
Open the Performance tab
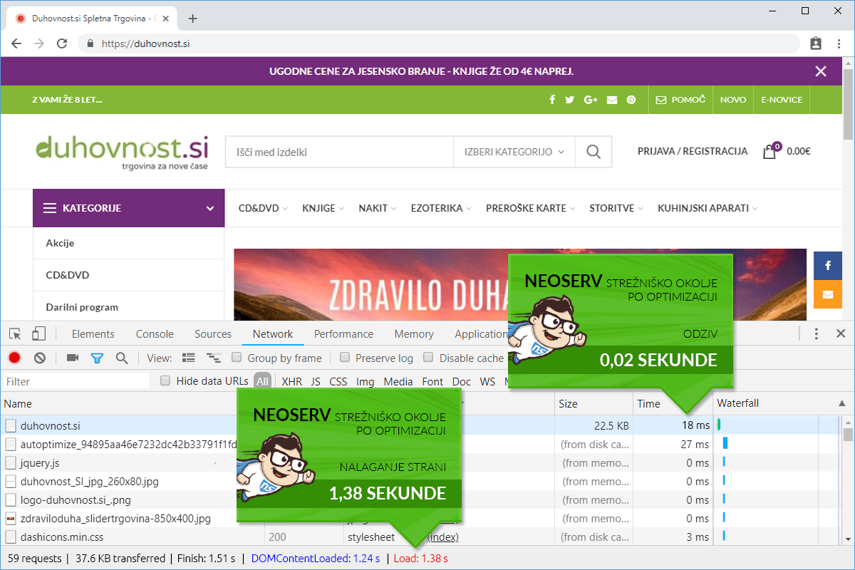343,333
